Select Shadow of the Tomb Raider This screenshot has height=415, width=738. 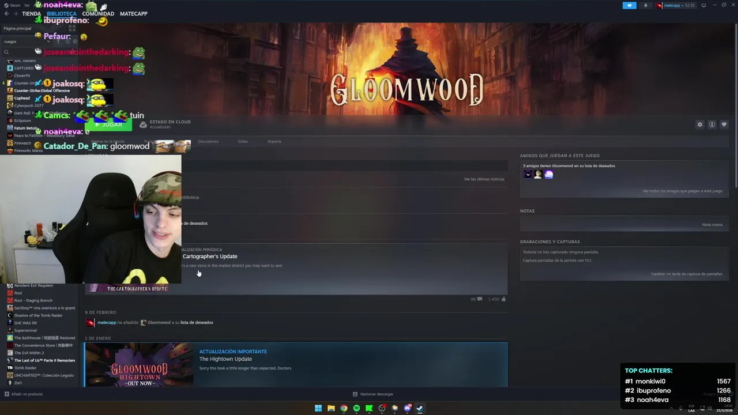38,315
